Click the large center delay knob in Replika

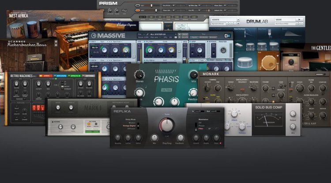pos(167,126)
